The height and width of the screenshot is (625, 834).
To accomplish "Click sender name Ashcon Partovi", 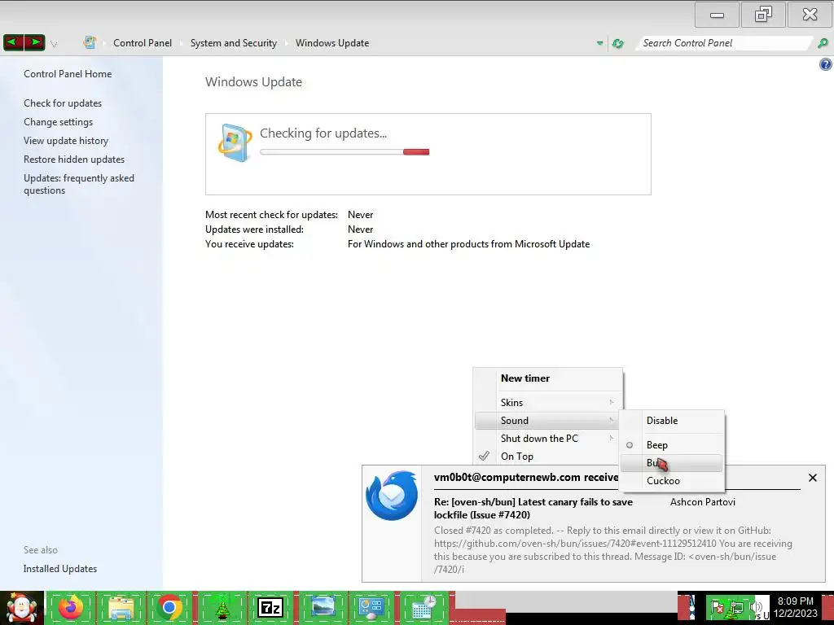I will (703, 501).
